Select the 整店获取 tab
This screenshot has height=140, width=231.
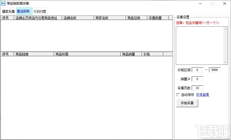pyautogui.click(x=24, y=11)
